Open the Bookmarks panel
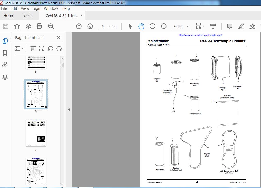Image resolution: width=261 pixels, height=188 pixels. click(x=5, y=53)
